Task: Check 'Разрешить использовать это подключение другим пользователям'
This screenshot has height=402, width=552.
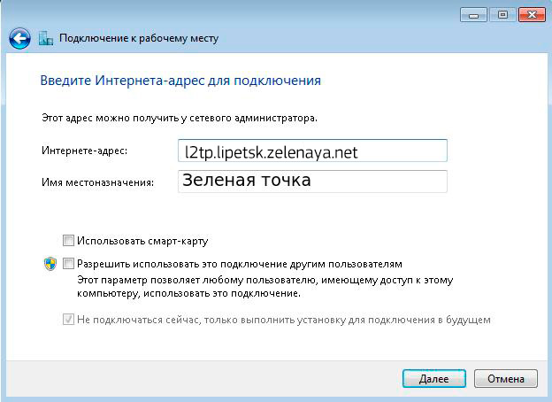Action: point(68,263)
